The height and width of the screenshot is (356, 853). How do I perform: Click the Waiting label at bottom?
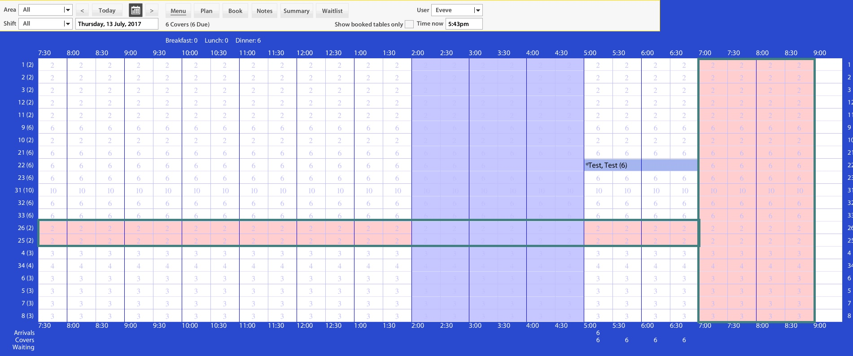[23, 347]
